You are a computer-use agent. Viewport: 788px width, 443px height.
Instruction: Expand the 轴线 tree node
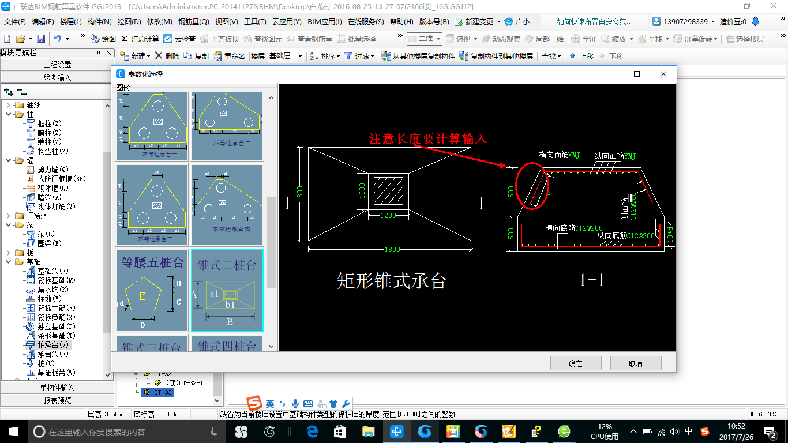pos(9,105)
